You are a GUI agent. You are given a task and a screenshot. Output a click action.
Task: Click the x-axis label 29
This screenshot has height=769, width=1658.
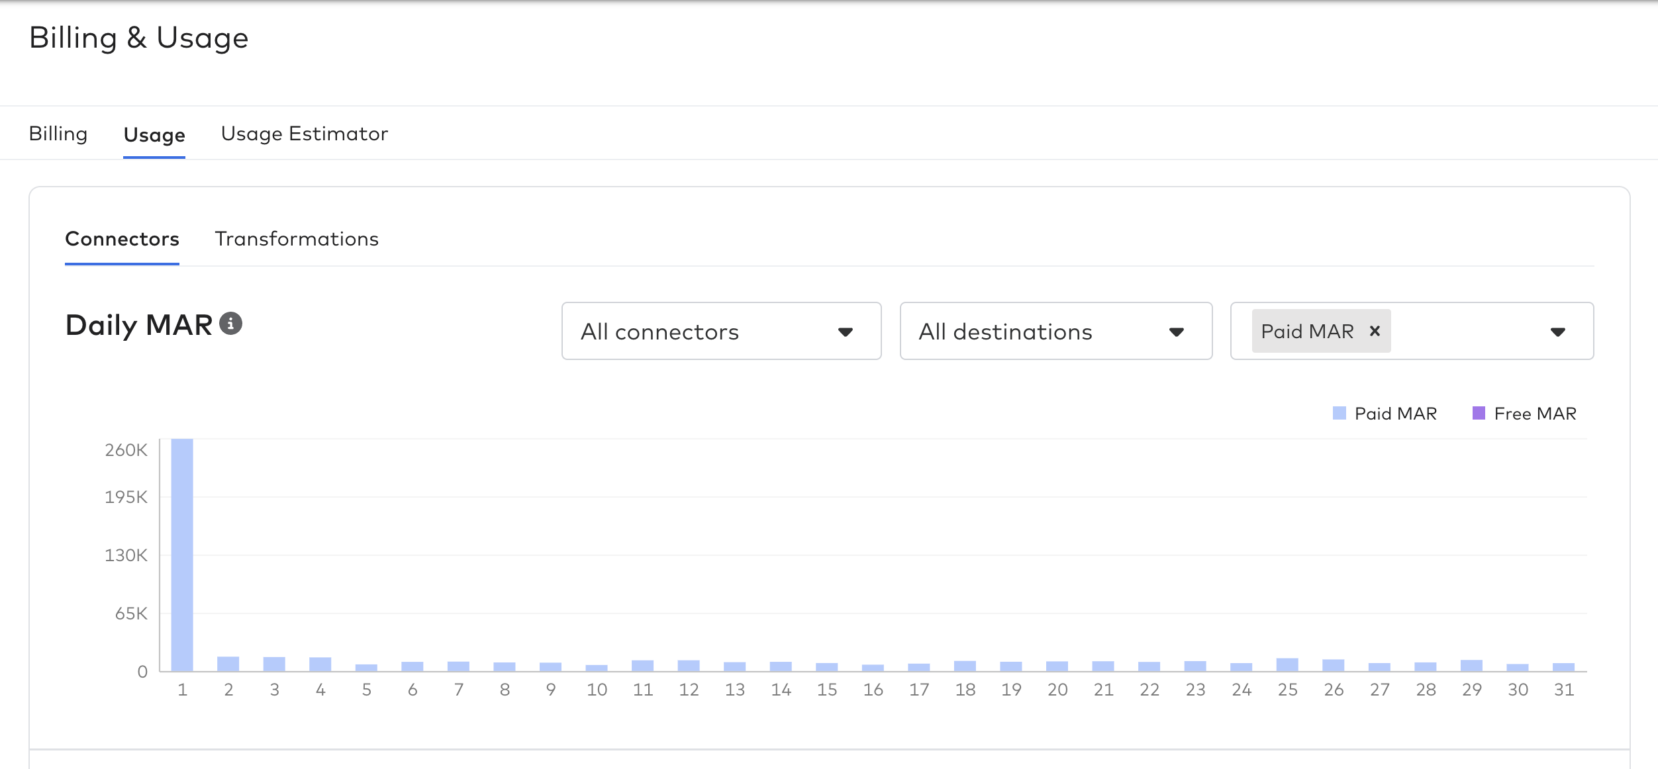tap(1471, 690)
